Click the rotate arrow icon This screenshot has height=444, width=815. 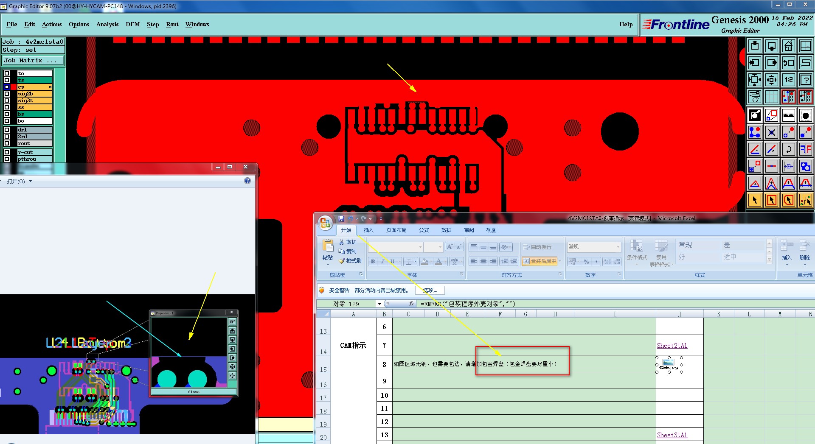(789, 149)
